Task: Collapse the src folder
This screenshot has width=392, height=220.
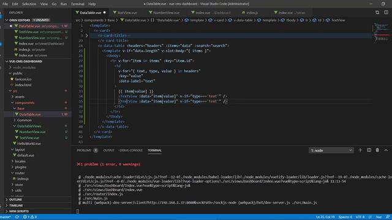Action: coord(15,91)
